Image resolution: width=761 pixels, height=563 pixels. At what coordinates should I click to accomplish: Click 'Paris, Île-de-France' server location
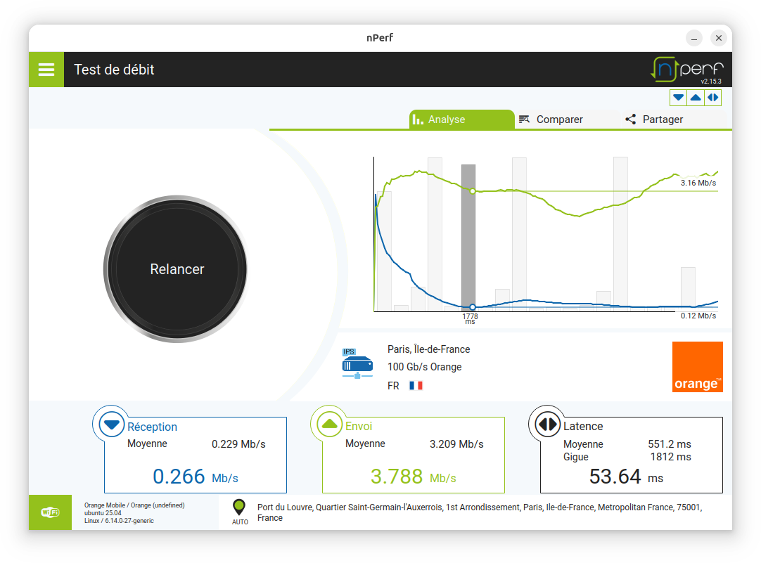coord(428,349)
